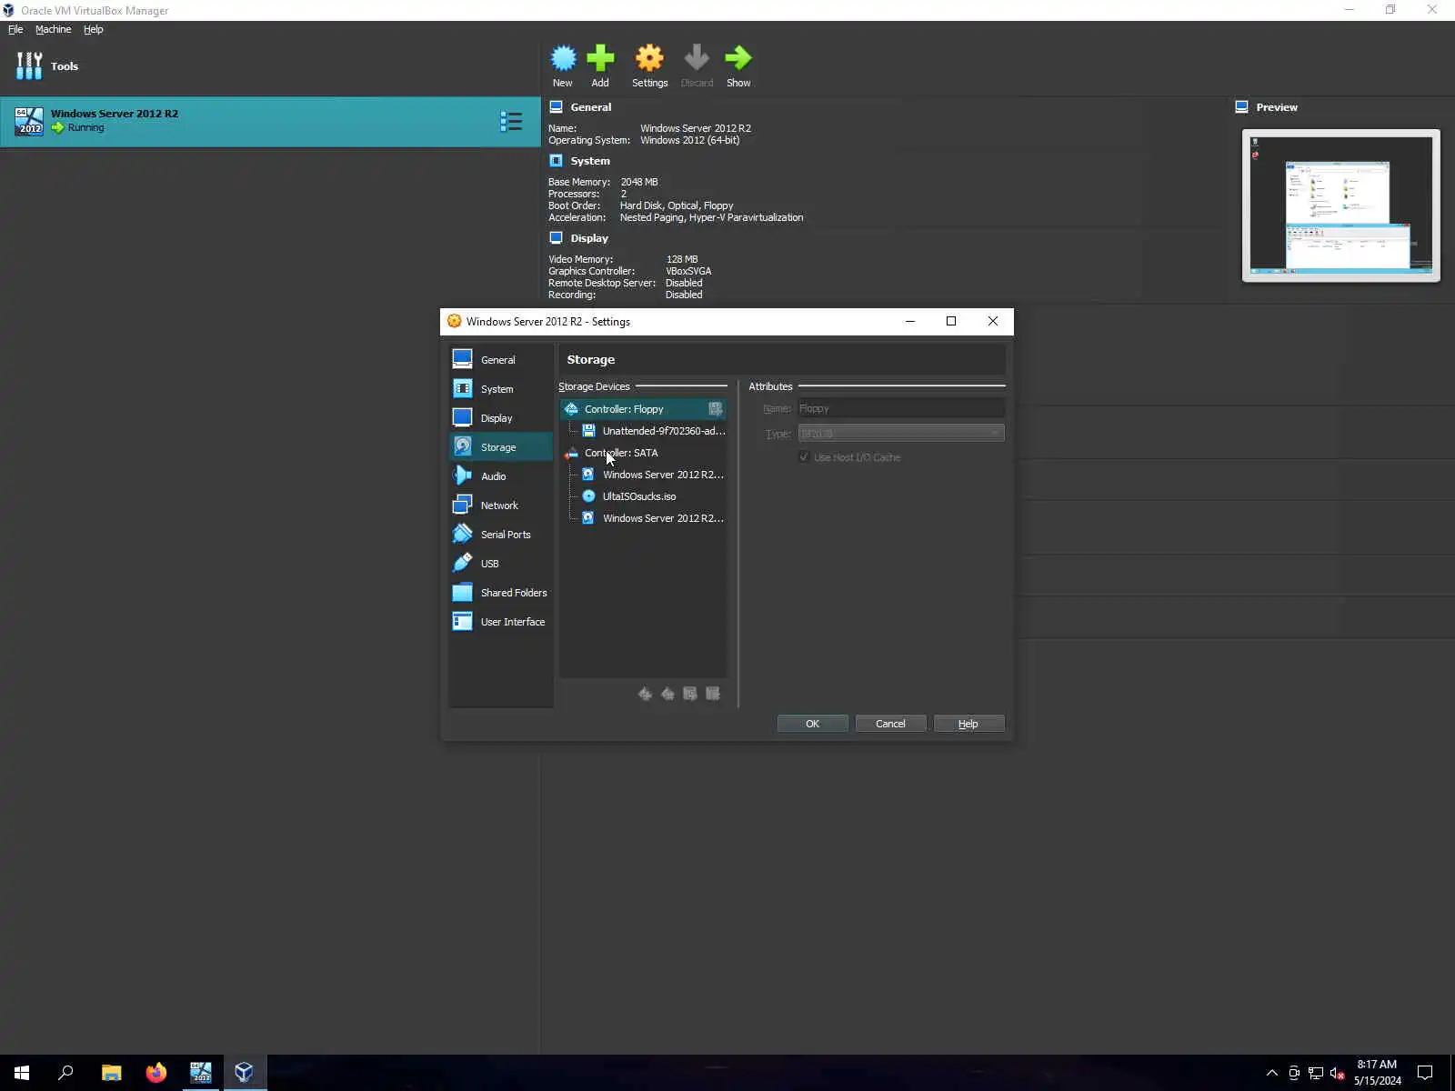This screenshot has width=1455, height=1091.
Task: Click the network icon in the system tray
Action: [x=1316, y=1073]
